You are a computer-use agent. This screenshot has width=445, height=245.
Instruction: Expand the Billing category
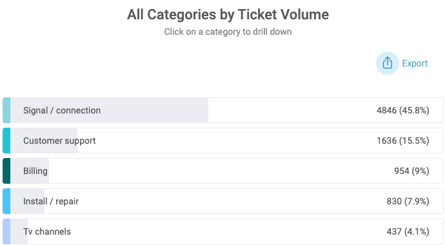[x=222, y=171]
